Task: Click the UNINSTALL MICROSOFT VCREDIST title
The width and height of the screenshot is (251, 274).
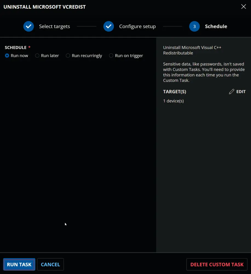Action: (x=45, y=7)
